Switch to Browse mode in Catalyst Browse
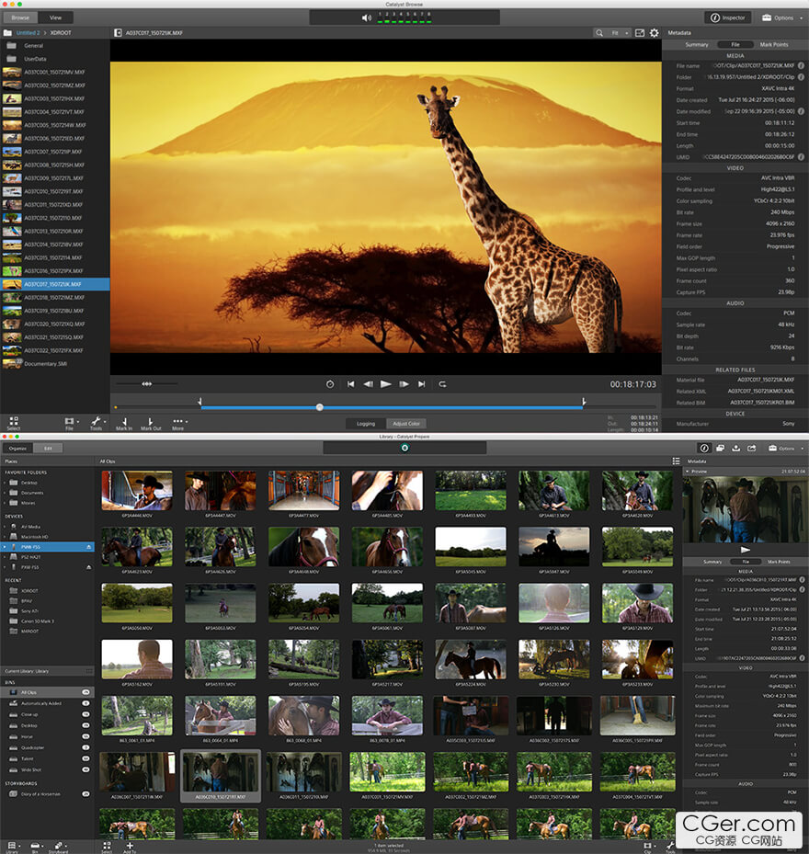 point(20,18)
